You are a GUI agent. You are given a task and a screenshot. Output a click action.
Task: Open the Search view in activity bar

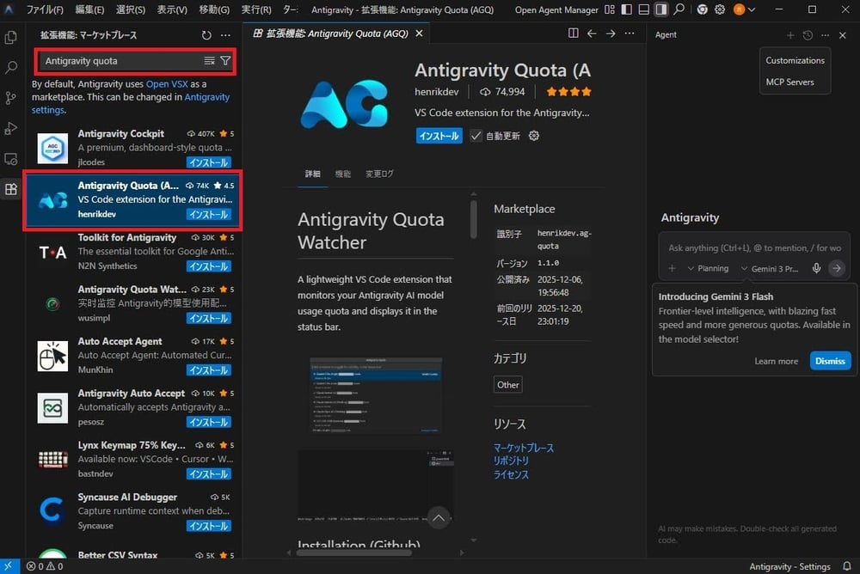coord(11,68)
